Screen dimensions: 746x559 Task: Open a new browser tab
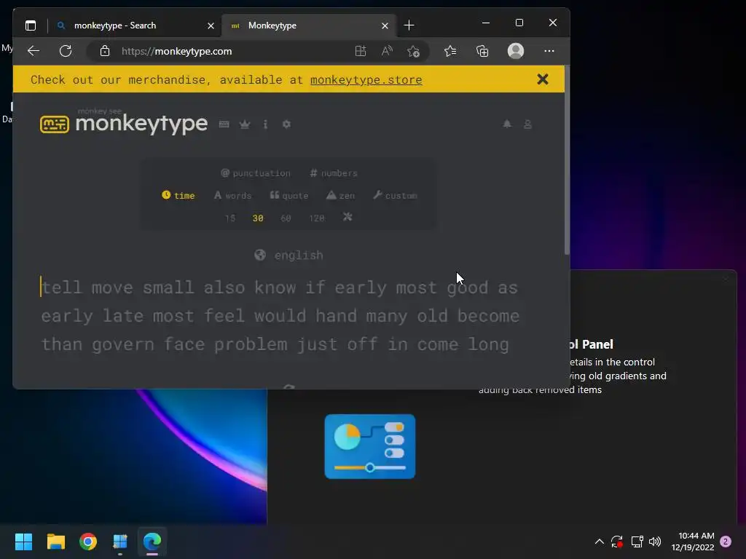[x=409, y=25]
